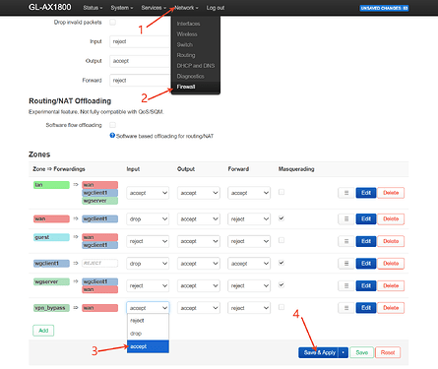Edit the lan zone
The height and width of the screenshot is (369, 438).
point(366,193)
